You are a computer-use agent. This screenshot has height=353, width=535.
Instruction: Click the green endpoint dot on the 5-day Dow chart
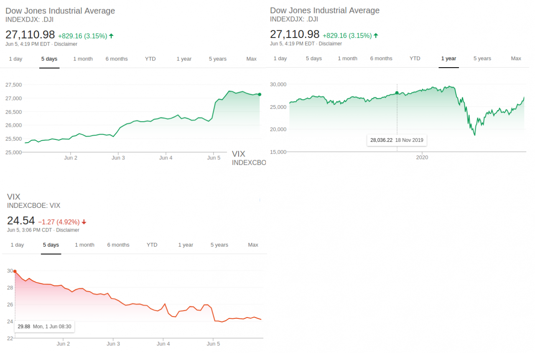[x=260, y=94]
